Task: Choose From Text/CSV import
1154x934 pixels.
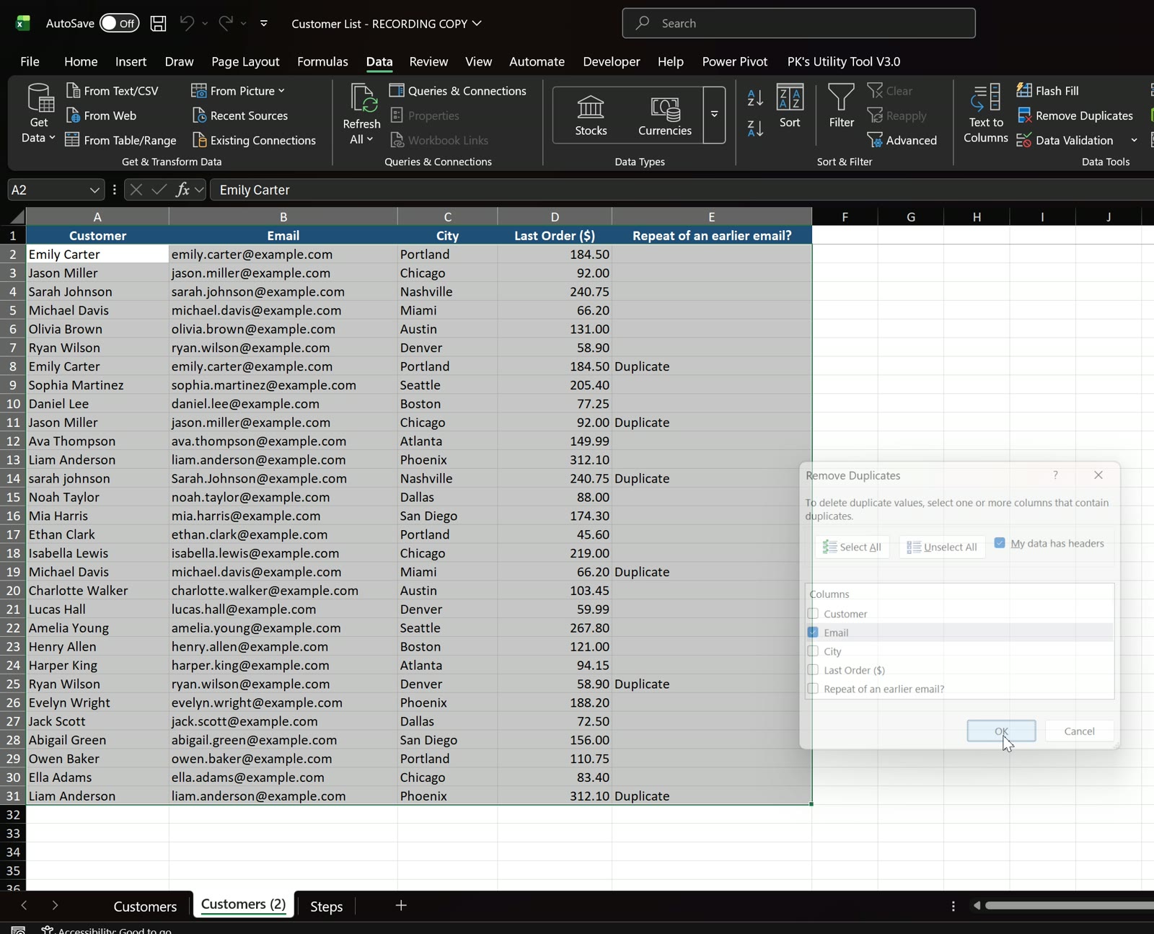Action: [x=112, y=91]
